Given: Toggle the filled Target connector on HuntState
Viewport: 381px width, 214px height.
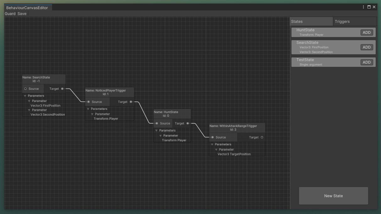Looking at the screenshot, I should 188,123.
